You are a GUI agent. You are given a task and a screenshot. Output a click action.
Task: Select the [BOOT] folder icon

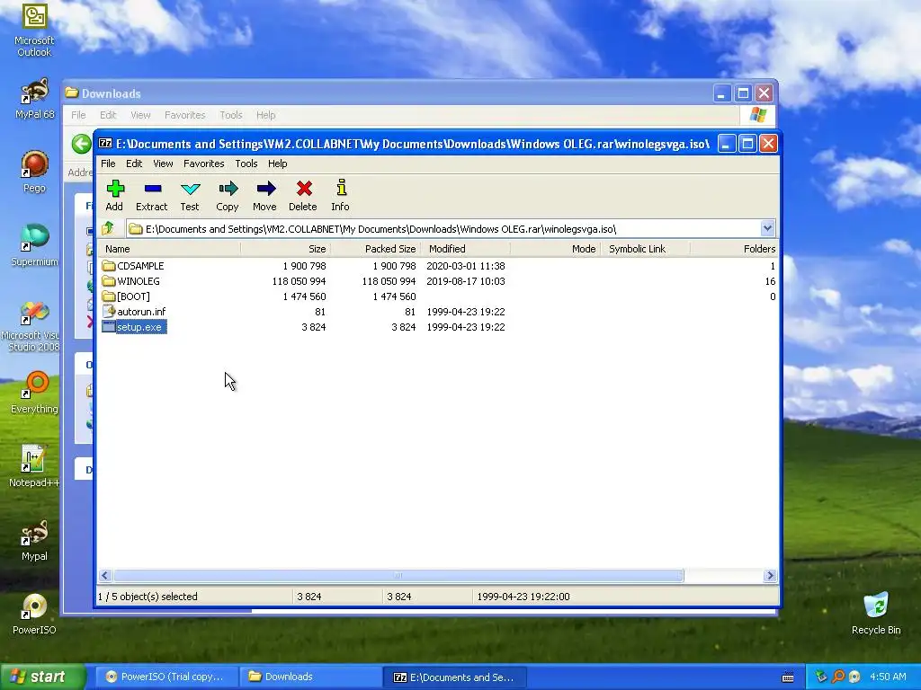point(108,296)
